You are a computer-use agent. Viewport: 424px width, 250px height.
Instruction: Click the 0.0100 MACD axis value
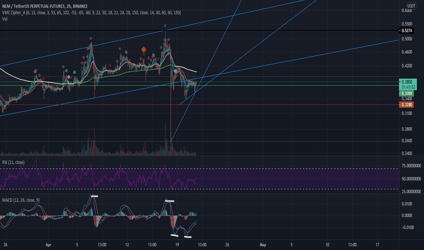(x=407, y=204)
